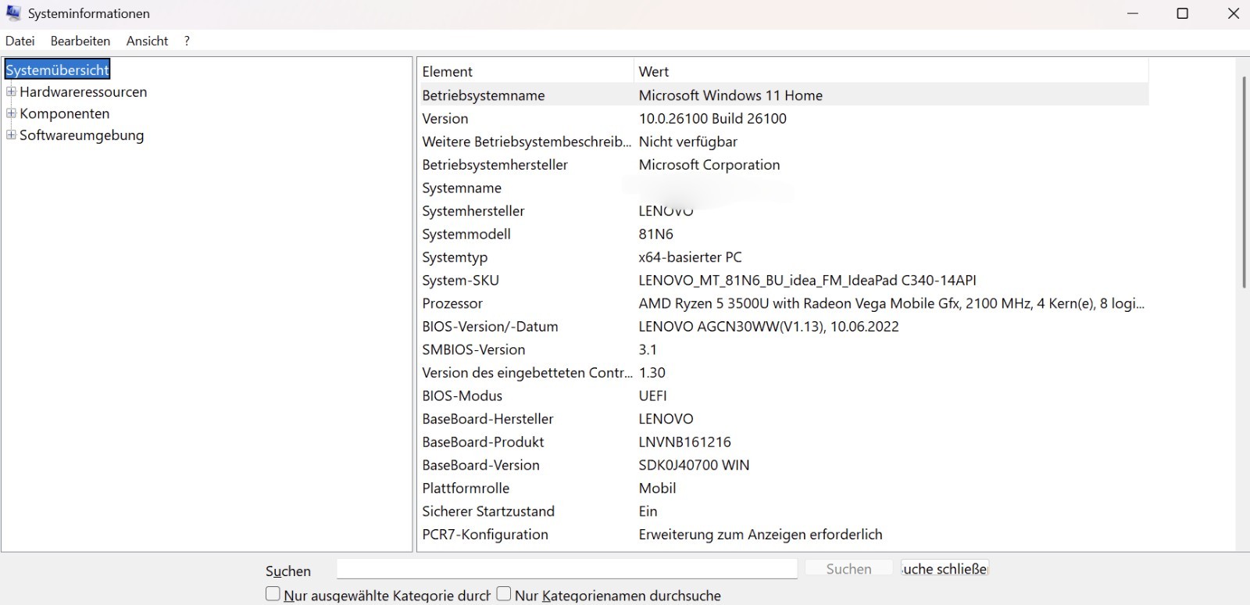Open the Bearbeiten menu

pos(80,41)
